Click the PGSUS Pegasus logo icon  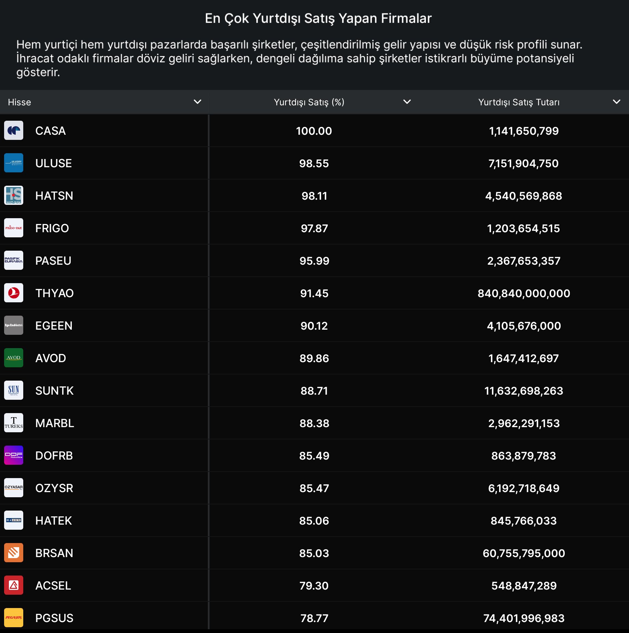coord(14,618)
